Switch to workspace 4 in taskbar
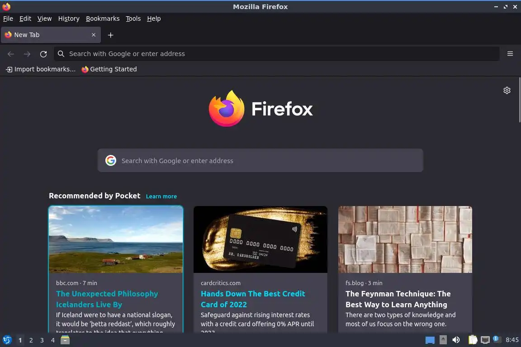The image size is (521, 347). pos(53,340)
